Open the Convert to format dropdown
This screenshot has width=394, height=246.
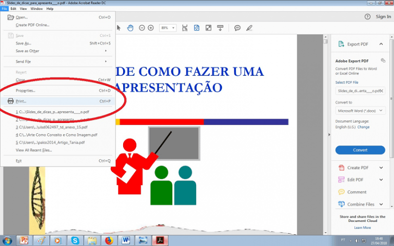(360, 111)
